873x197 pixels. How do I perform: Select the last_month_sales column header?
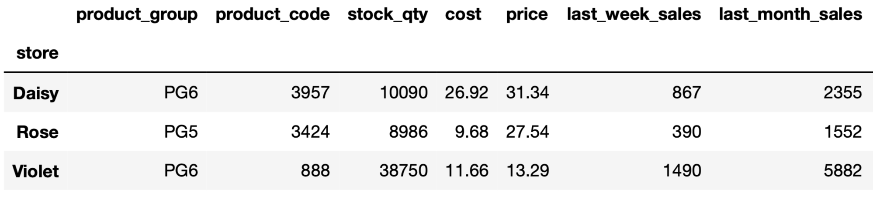click(790, 14)
